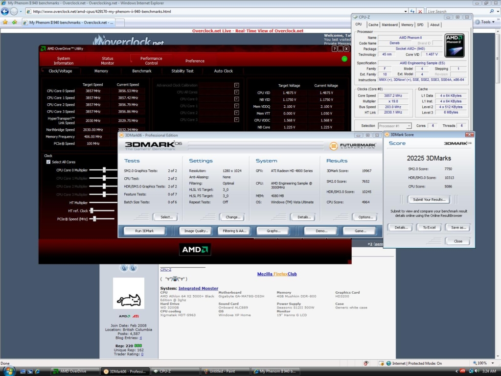This screenshot has width=501, height=376.
Task: Click the Live Search input box
Action: coord(457,11)
